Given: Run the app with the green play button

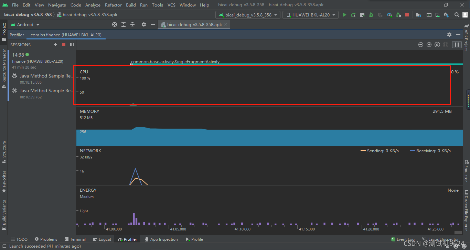Looking at the screenshot, I should 344,15.
